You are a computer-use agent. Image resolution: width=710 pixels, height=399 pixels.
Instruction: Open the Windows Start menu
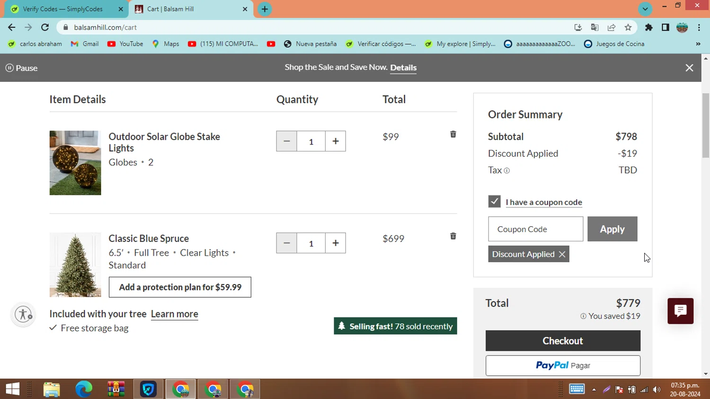[13, 389]
